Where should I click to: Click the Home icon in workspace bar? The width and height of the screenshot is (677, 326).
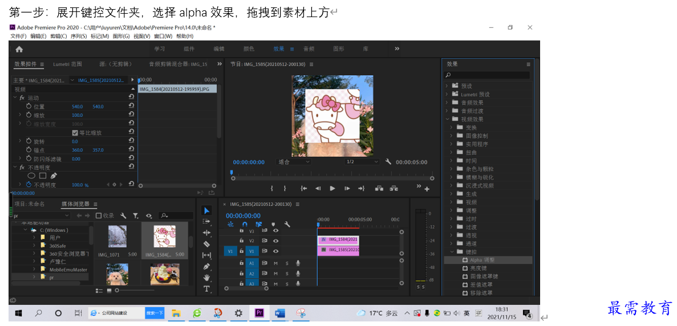19,49
